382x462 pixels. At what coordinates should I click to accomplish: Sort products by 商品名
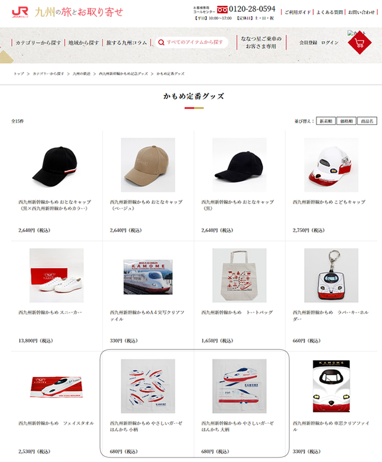pos(367,121)
